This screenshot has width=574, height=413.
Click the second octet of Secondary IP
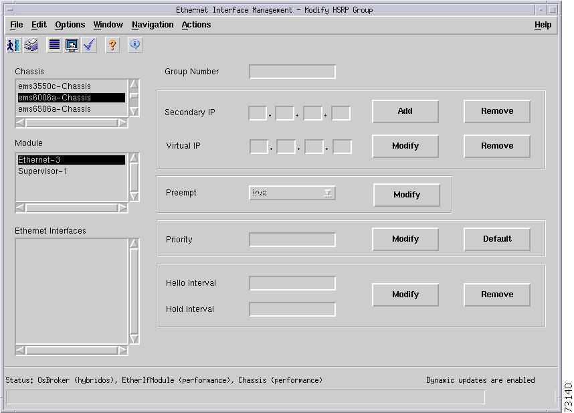[x=285, y=113]
